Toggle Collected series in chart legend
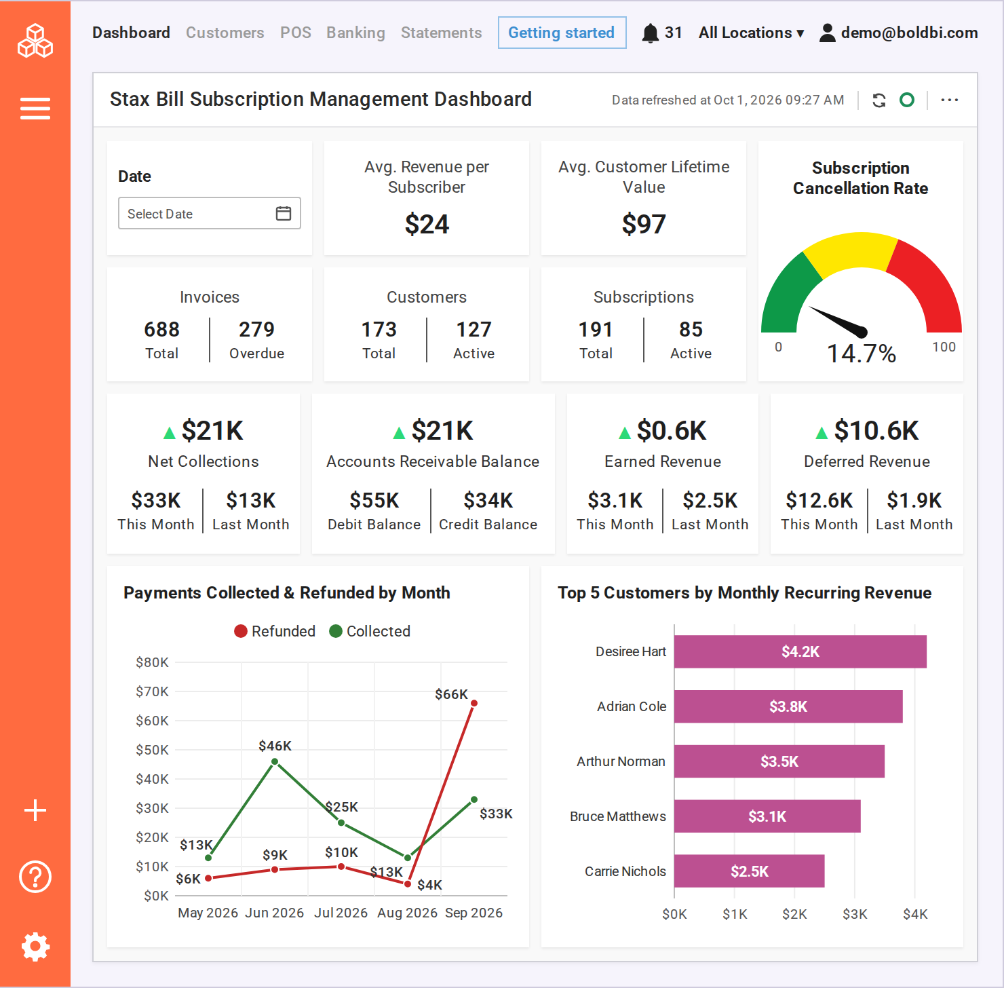 coord(370,631)
